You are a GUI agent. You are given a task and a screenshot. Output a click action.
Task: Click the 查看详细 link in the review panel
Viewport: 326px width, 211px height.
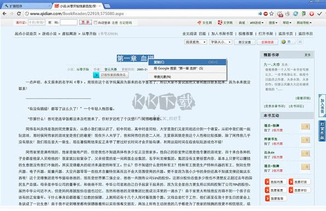[303, 98]
